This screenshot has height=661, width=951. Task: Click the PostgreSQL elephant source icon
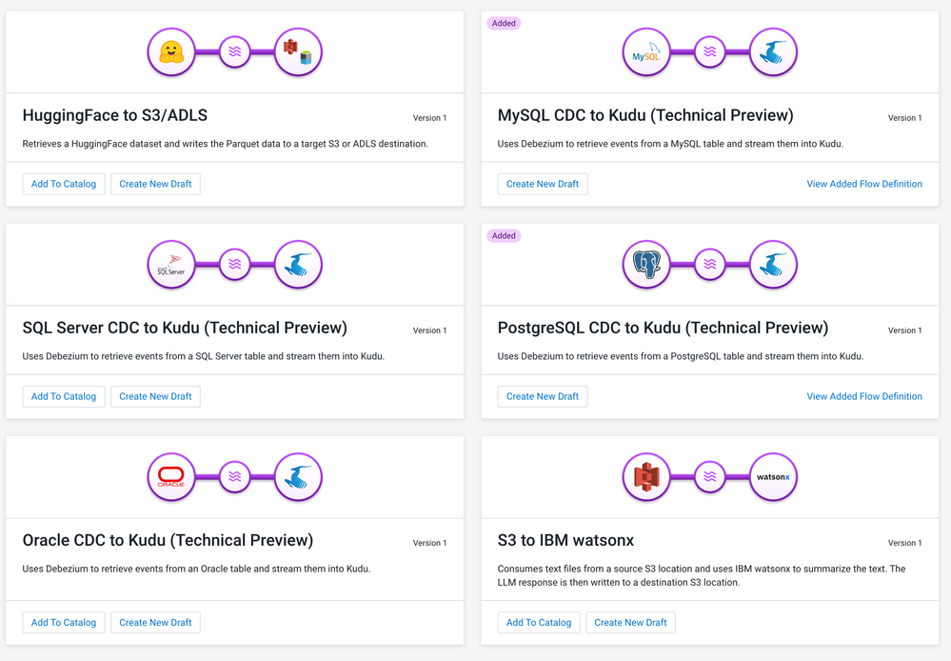click(646, 264)
